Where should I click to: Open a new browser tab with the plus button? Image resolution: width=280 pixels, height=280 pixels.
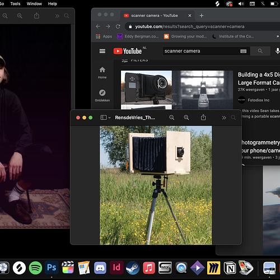202,16
